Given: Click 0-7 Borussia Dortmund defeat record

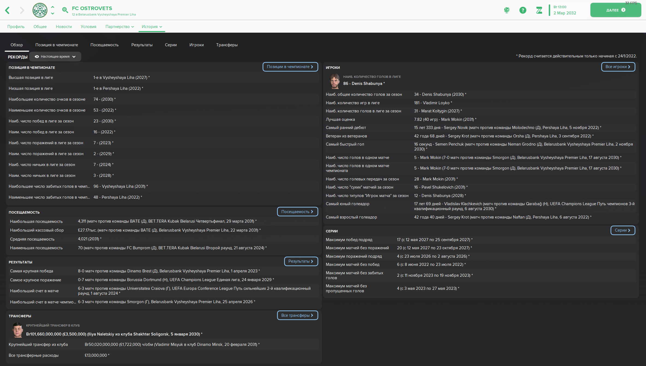Looking at the screenshot, I should tap(176, 280).
